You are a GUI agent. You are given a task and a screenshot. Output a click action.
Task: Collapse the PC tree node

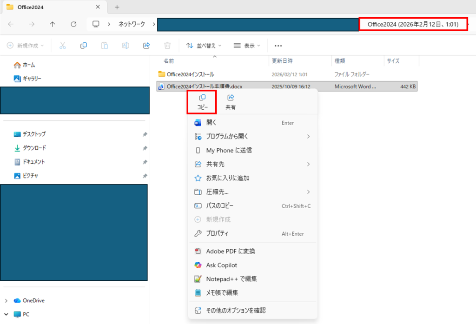pos(7,314)
